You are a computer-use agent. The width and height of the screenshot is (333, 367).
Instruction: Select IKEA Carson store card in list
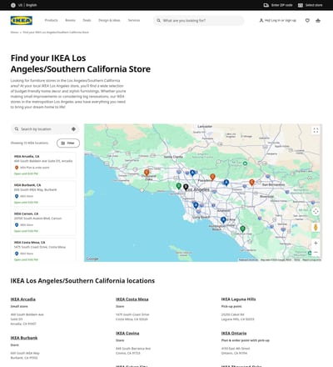[43, 223]
